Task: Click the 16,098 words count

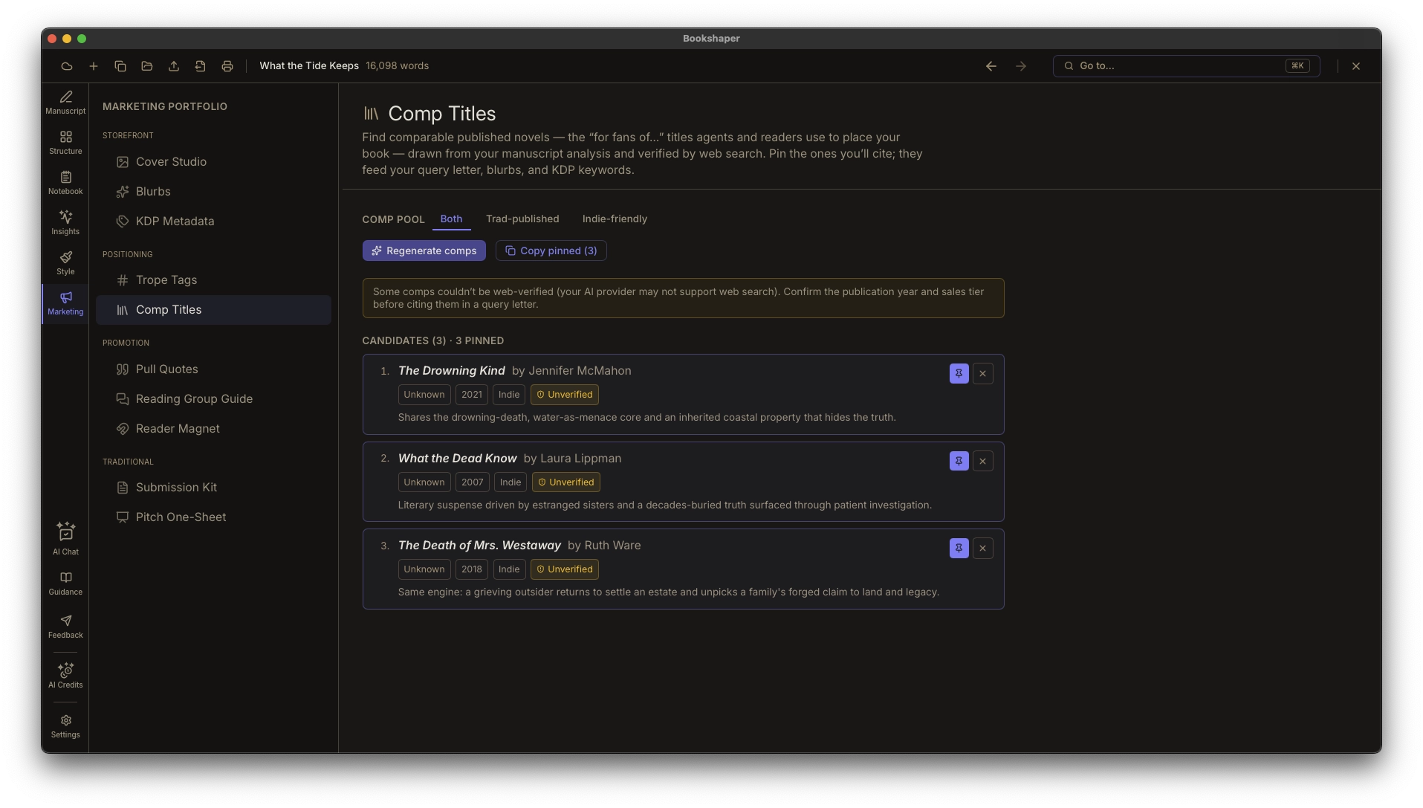Action: coord(398,66)
